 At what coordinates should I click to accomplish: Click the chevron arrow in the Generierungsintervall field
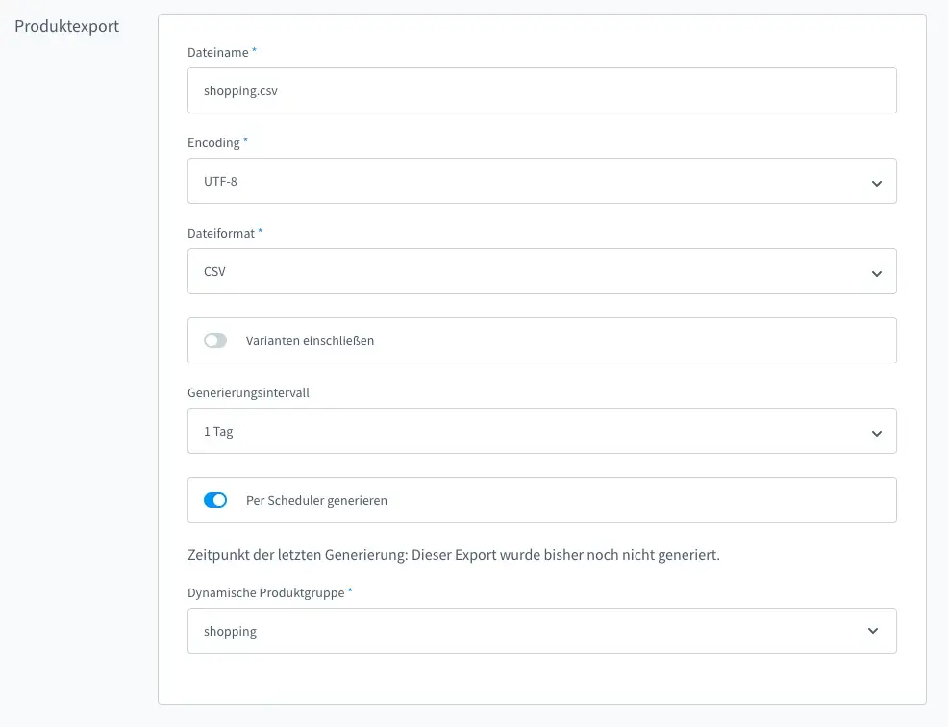(876, 433)
